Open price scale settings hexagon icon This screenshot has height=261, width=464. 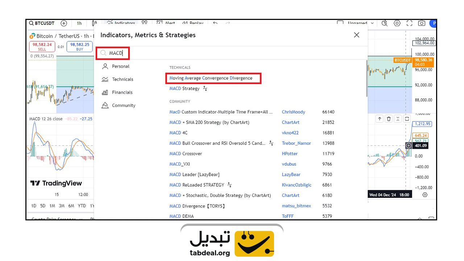click(425, 195)
